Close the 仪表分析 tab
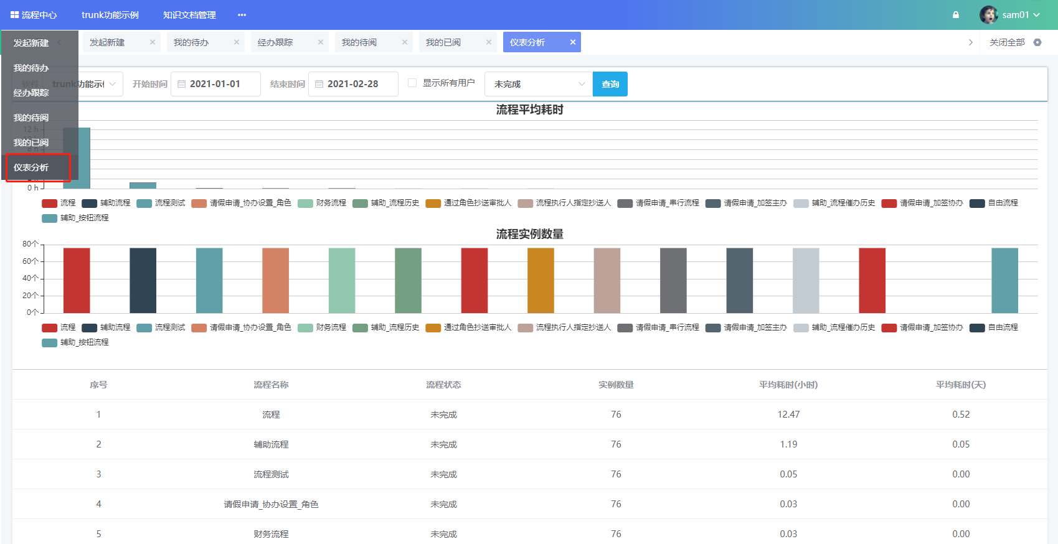This screenshot has width=1058, height=544. coord(573,42)
